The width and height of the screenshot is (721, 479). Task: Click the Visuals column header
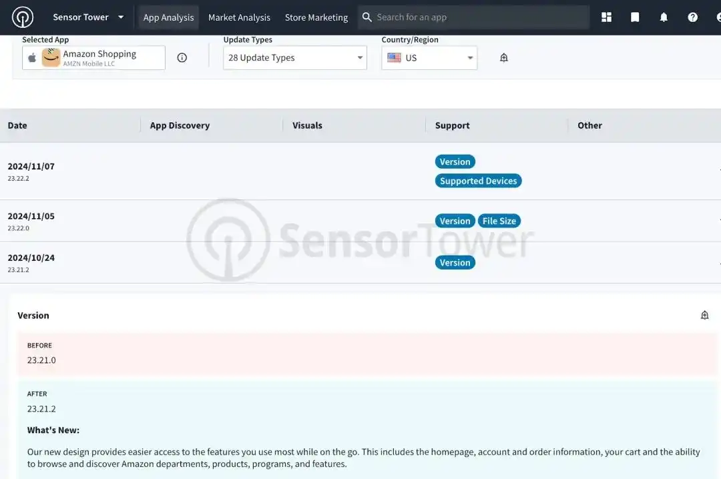click(307, 125)
